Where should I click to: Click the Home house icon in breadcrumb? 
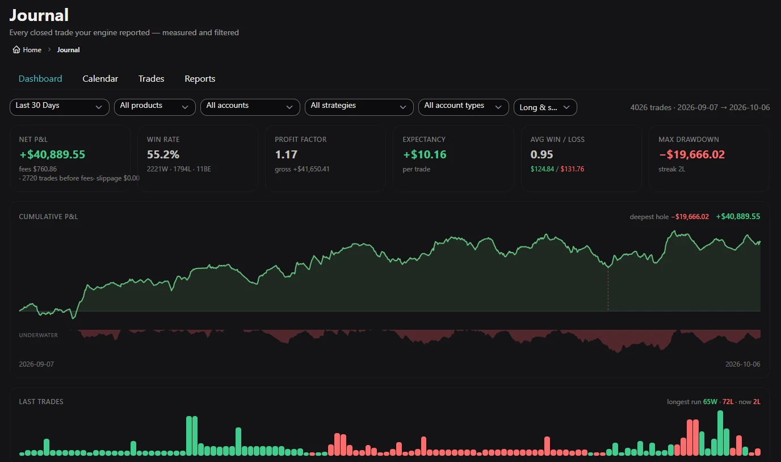click(x=16, y=50)
